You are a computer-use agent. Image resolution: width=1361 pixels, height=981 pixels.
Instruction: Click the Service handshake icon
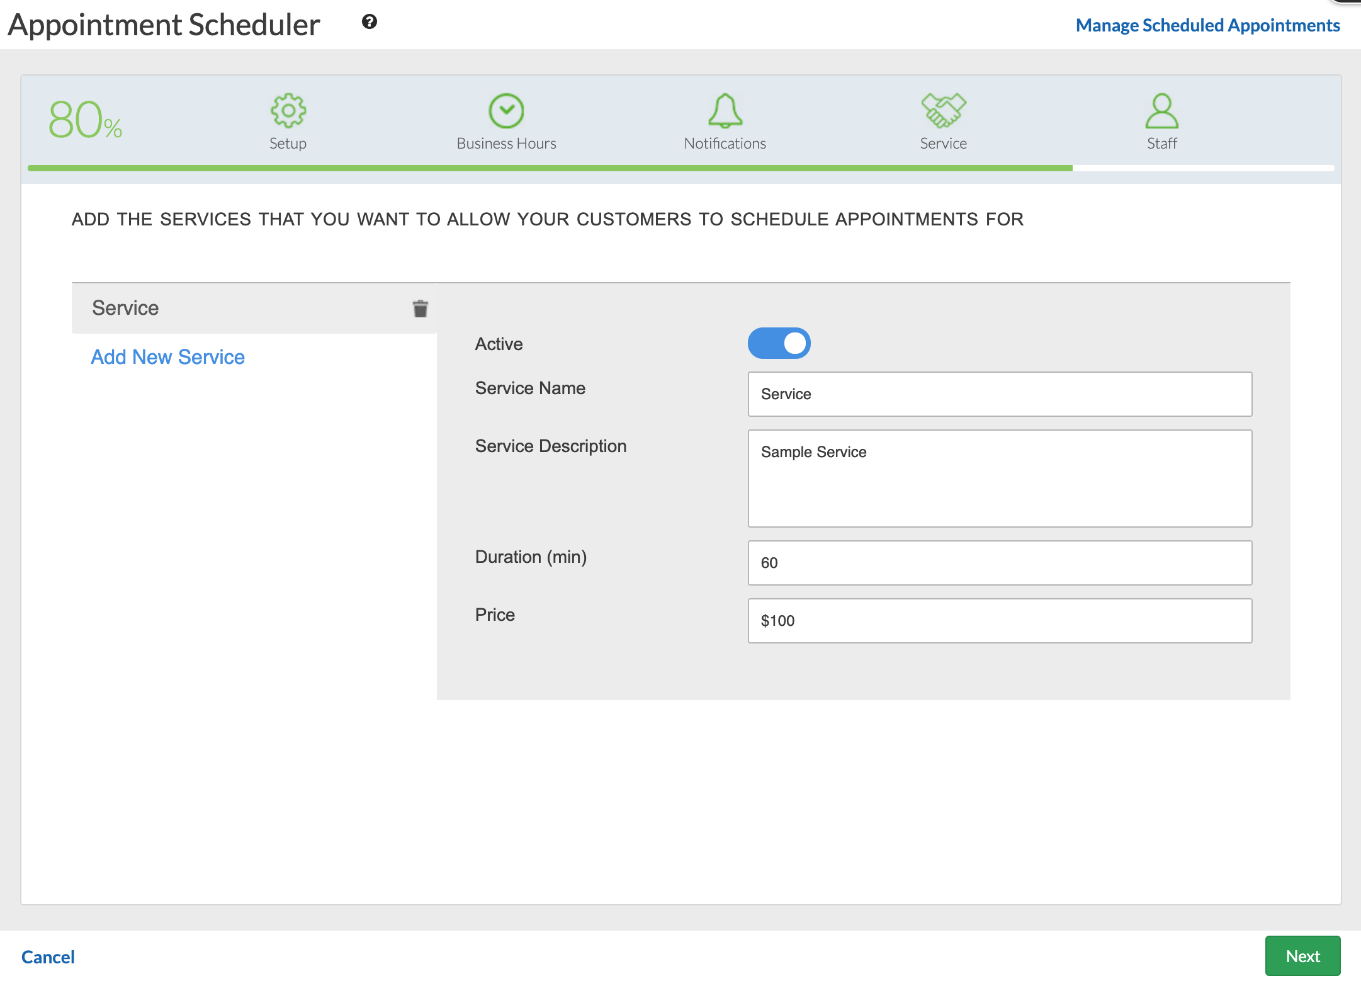pos(943,111)
